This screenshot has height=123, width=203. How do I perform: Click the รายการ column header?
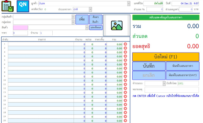[42, 40]
